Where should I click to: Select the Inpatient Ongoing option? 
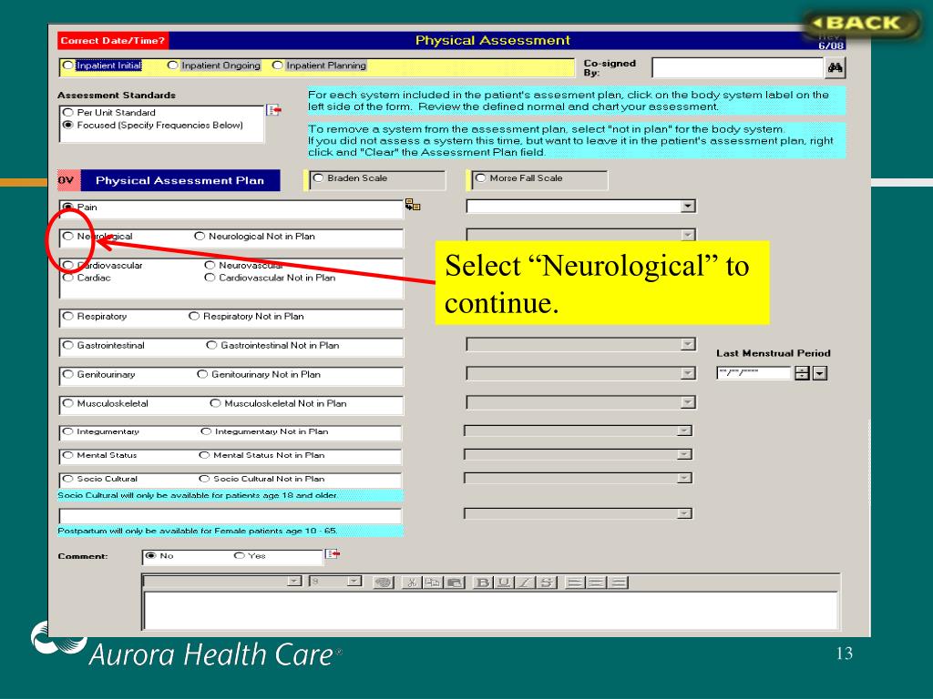pyautogui.click(x=172, y=66)
